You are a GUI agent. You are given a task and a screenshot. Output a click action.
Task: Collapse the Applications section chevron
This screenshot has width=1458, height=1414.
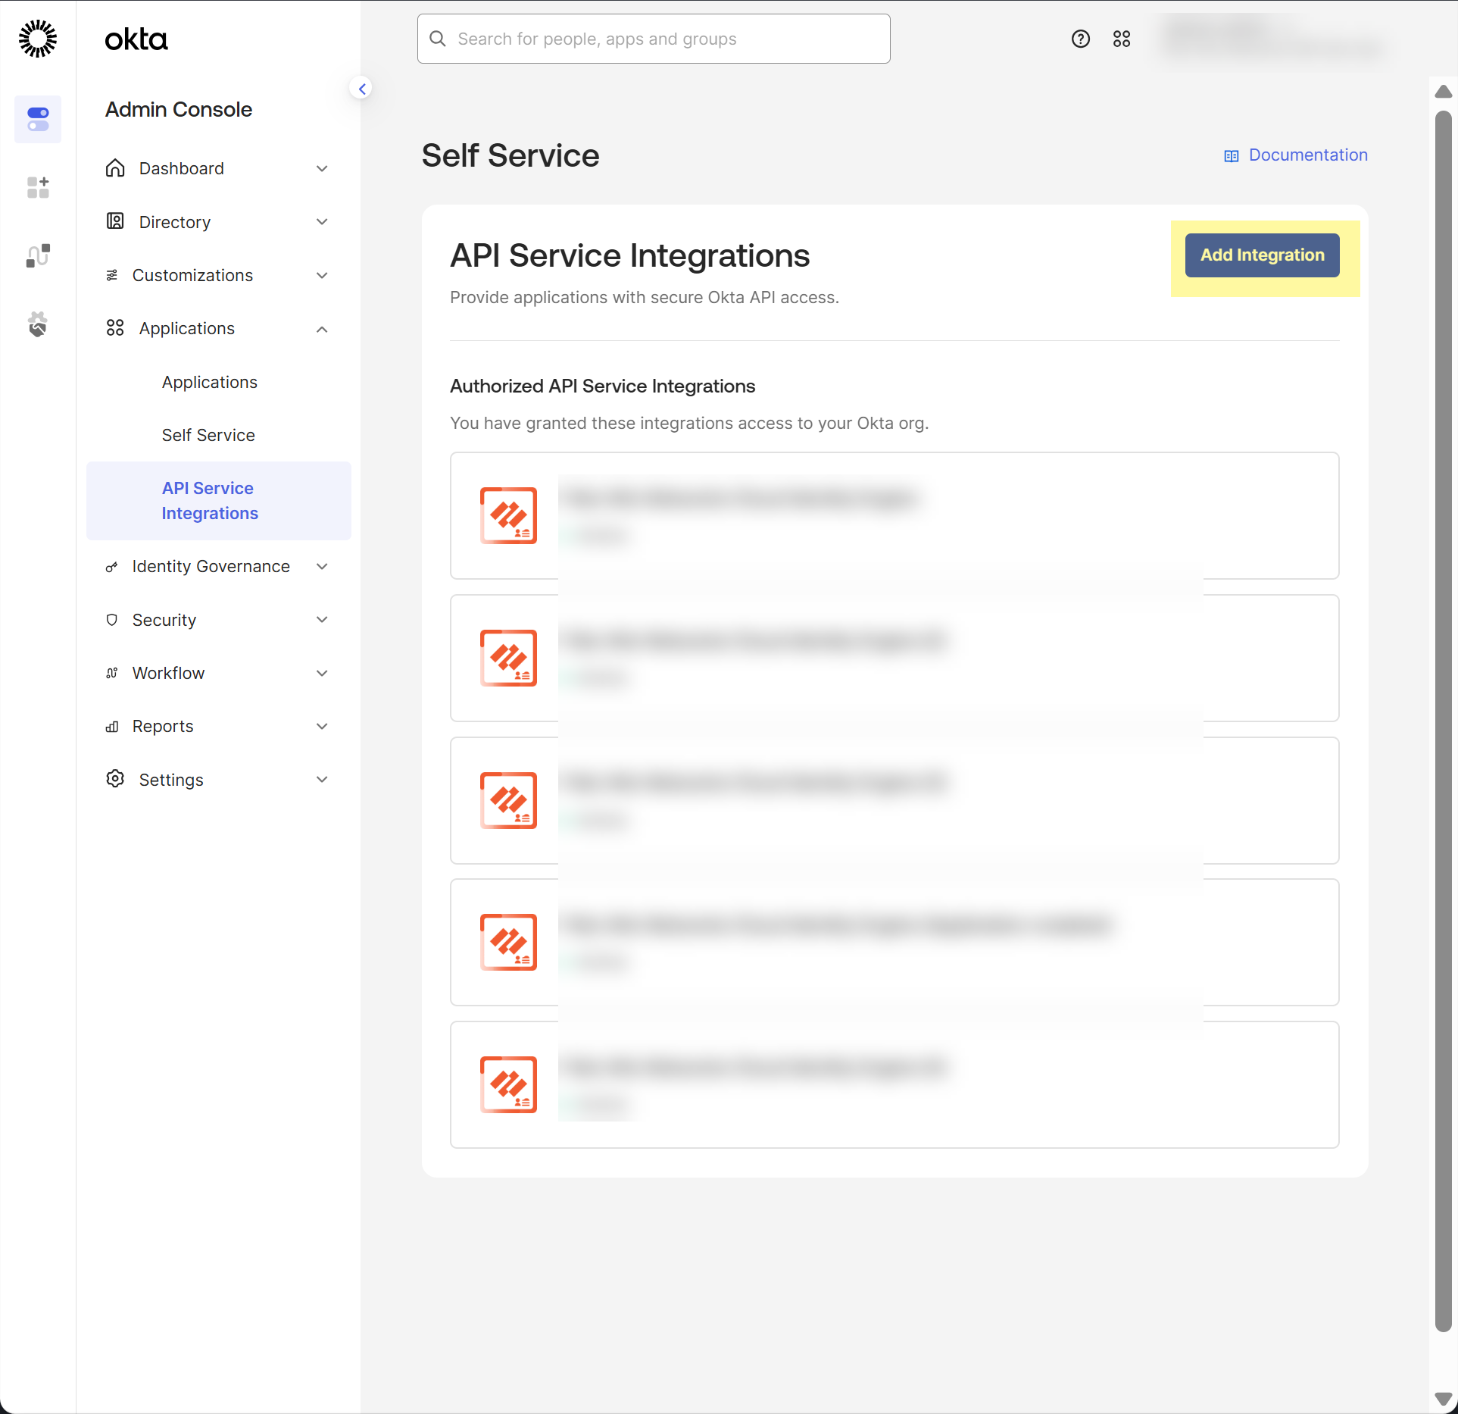click(322, 329)
